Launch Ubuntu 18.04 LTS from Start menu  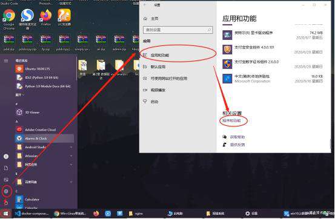45,69
